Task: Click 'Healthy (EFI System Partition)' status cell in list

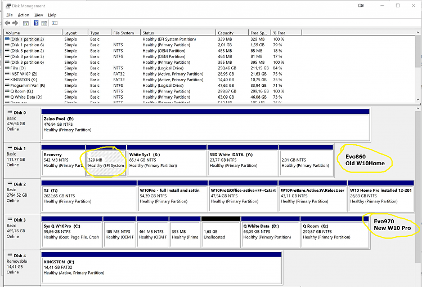Action: (x=169, y=39)
